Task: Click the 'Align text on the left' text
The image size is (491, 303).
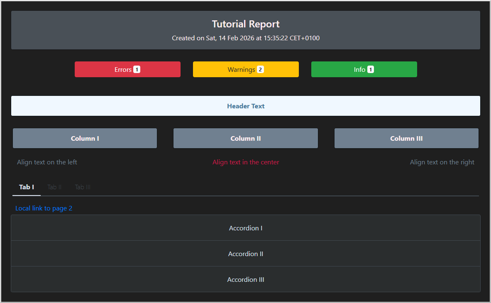Action: [x=47, y=162]
